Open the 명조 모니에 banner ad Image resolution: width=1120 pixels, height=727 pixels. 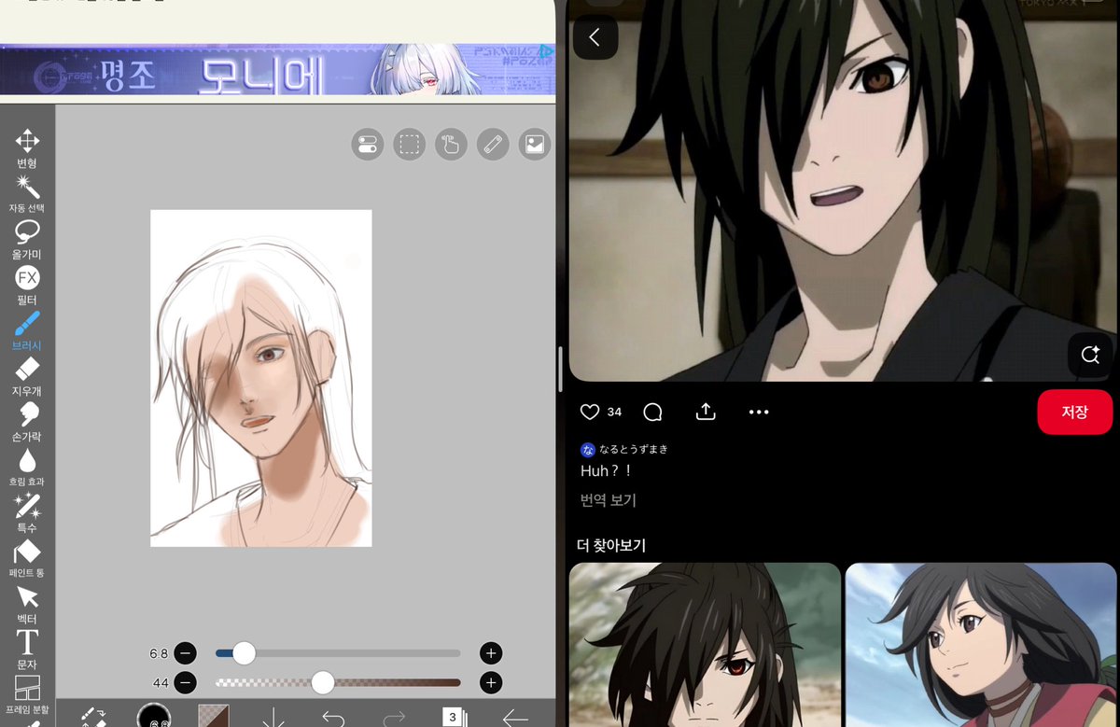pos(277,70)
